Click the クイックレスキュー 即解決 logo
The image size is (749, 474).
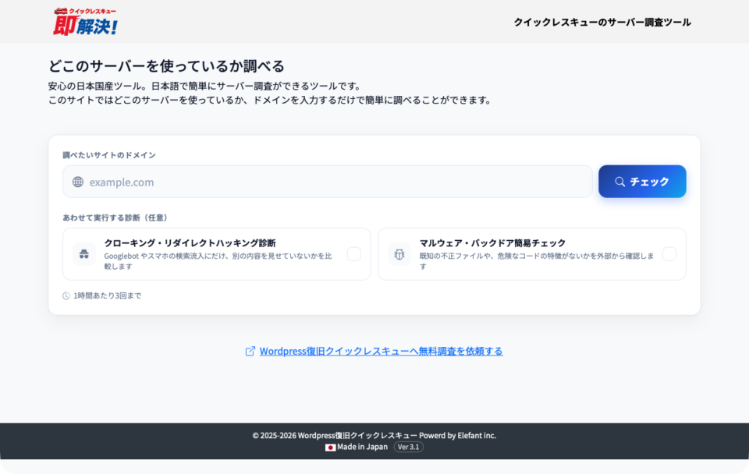[85, 22]
